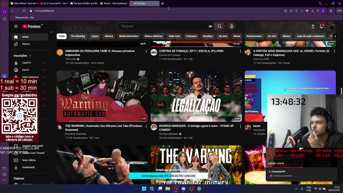
Task: Select the Indie rock chip
Action: pos(174,36)
